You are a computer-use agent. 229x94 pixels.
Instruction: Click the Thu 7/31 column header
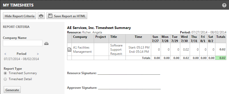pos(194,39)
